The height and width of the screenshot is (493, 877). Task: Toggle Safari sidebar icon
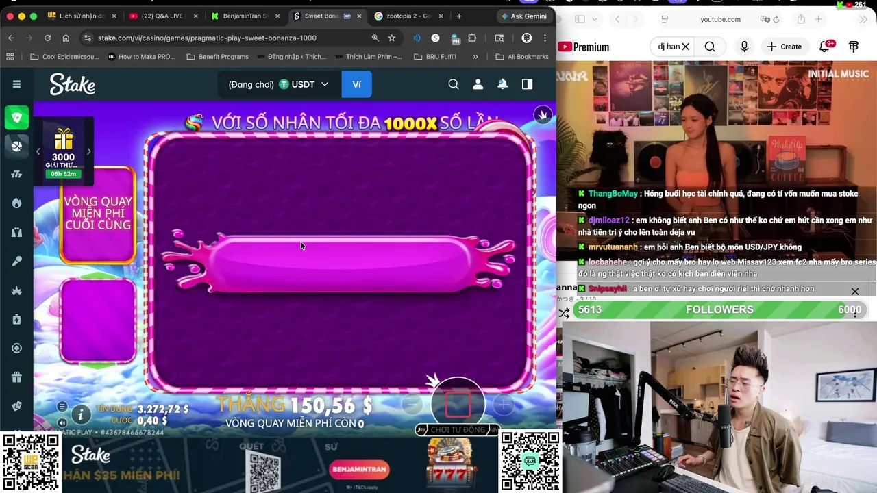click(x=580, y=19)
